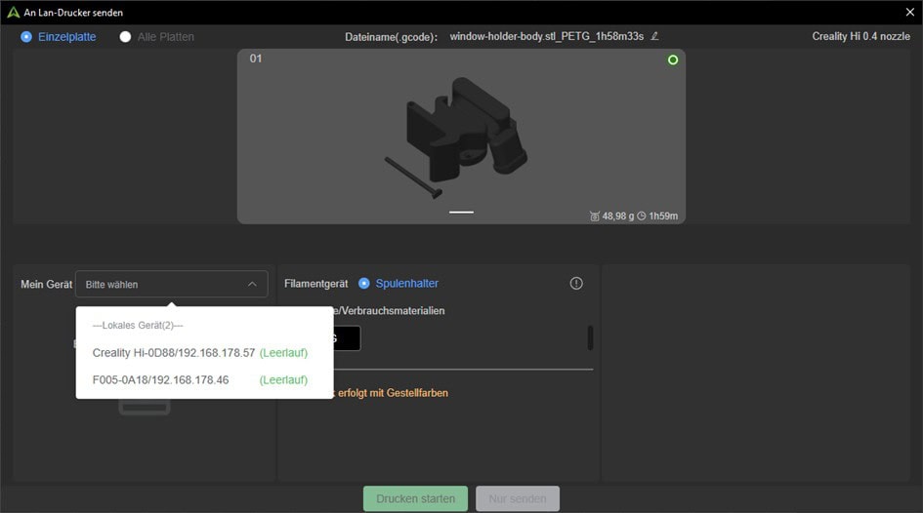Select the Spulenhalter filament device option

[364, 284]
